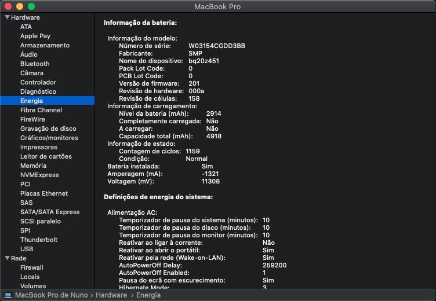Click Definições de energia do sistema heading
The image size is (436, 301).
[158, 197]
